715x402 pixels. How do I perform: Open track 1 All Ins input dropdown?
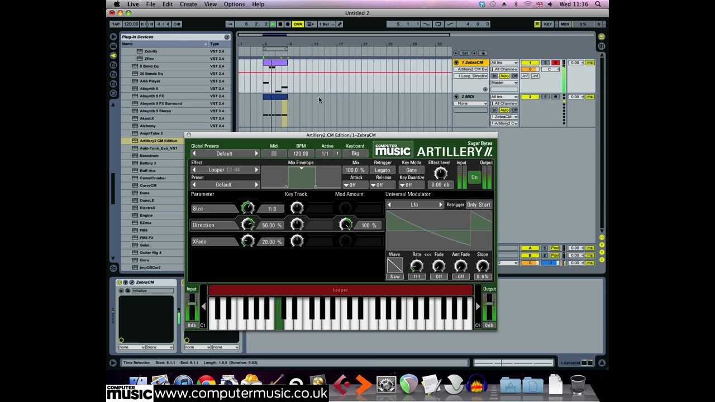pyautogui.click(x=504, y=63)
